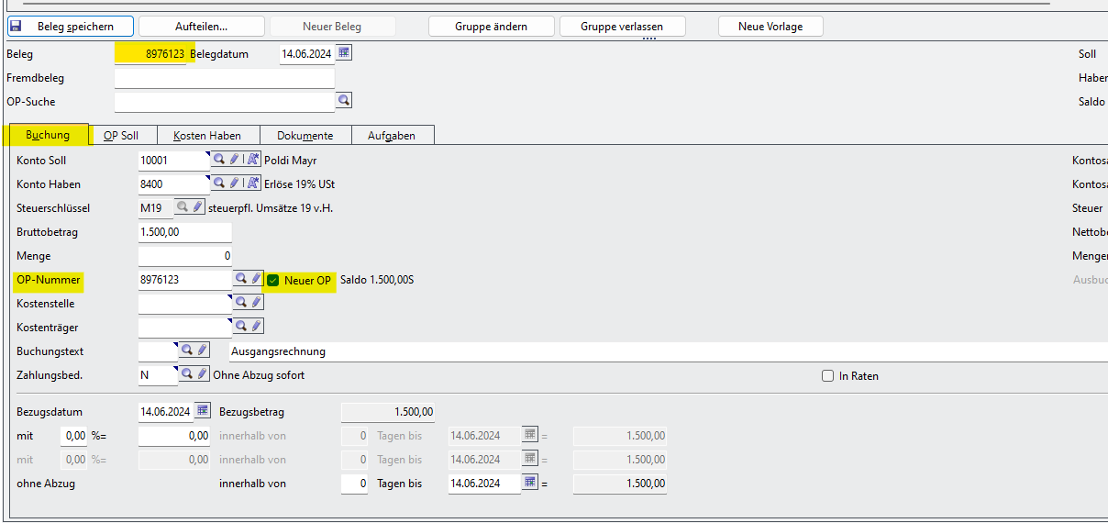1108x523 pixels.
Task: Click the search icon for Buchungstext
Action: click(x=185, y=351)
